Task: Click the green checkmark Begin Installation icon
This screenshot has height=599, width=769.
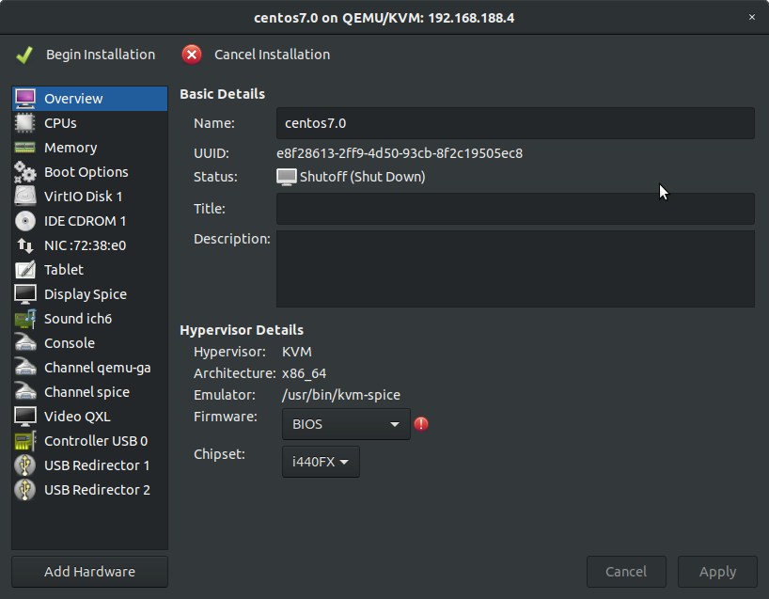Action: [24, 55]
